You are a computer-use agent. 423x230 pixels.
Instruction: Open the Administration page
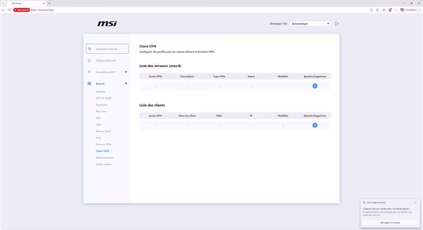pyautogui.click(x=105, y=158)
